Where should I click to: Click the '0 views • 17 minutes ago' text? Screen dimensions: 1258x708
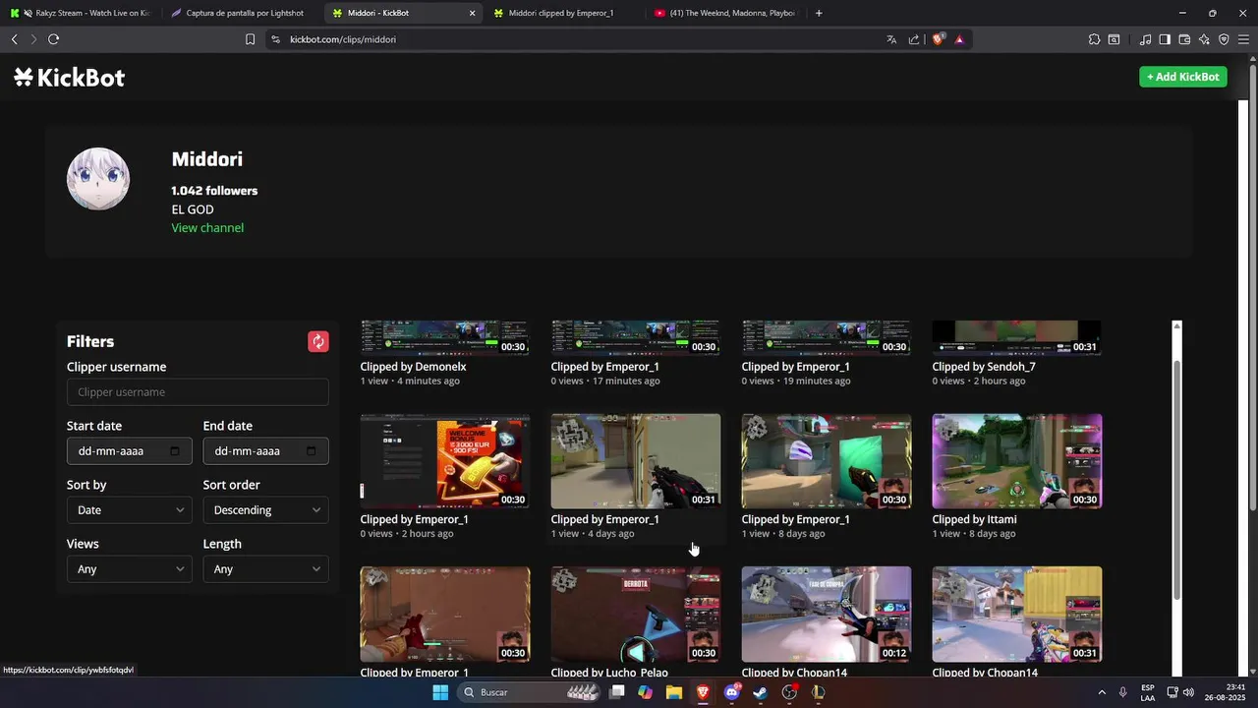pos(605,381)
